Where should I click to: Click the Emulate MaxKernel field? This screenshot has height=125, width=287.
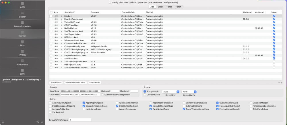[134, 91]
